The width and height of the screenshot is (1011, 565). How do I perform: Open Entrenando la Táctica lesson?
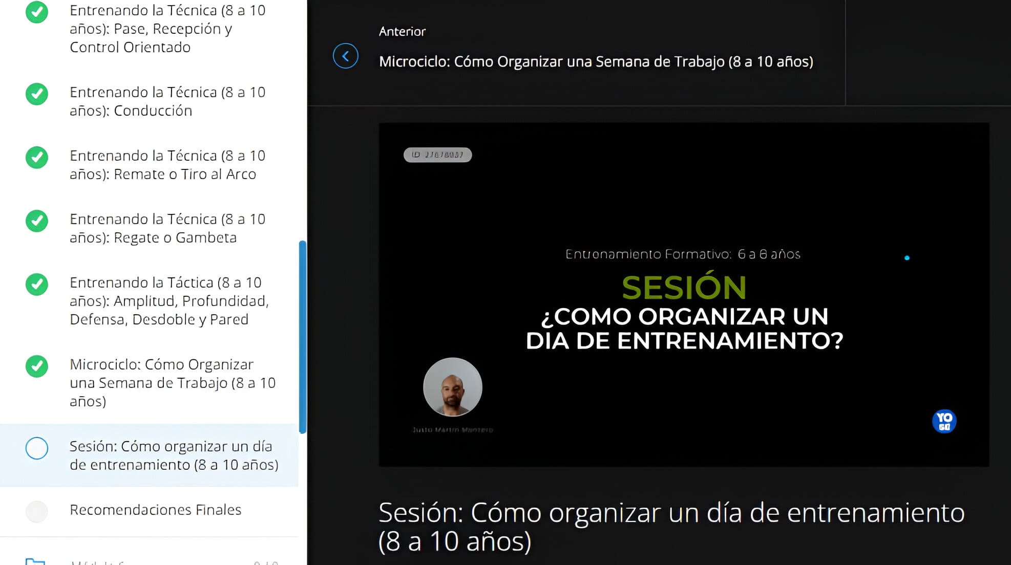tap(169, 301)
